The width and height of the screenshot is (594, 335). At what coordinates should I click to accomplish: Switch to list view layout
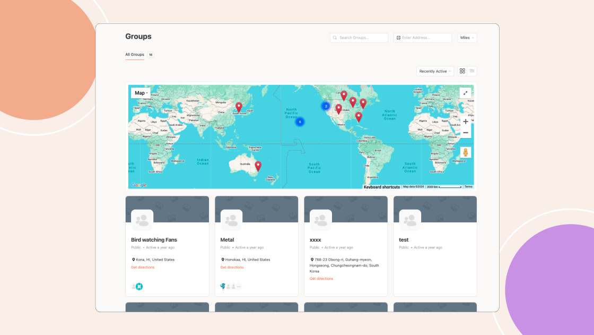[472, 71]
